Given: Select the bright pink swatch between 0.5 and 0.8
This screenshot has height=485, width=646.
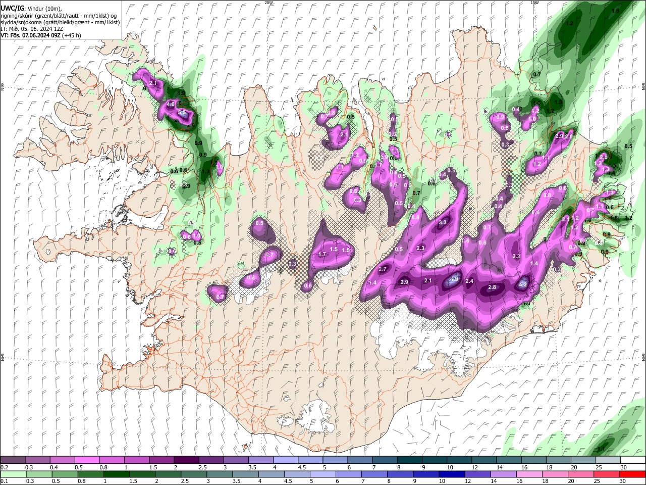Looking at the screenshot, I should (87, 460).
